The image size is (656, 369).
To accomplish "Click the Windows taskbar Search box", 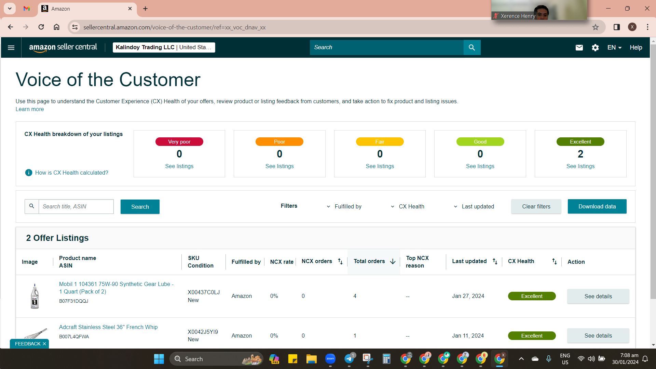I will (216, 359).
